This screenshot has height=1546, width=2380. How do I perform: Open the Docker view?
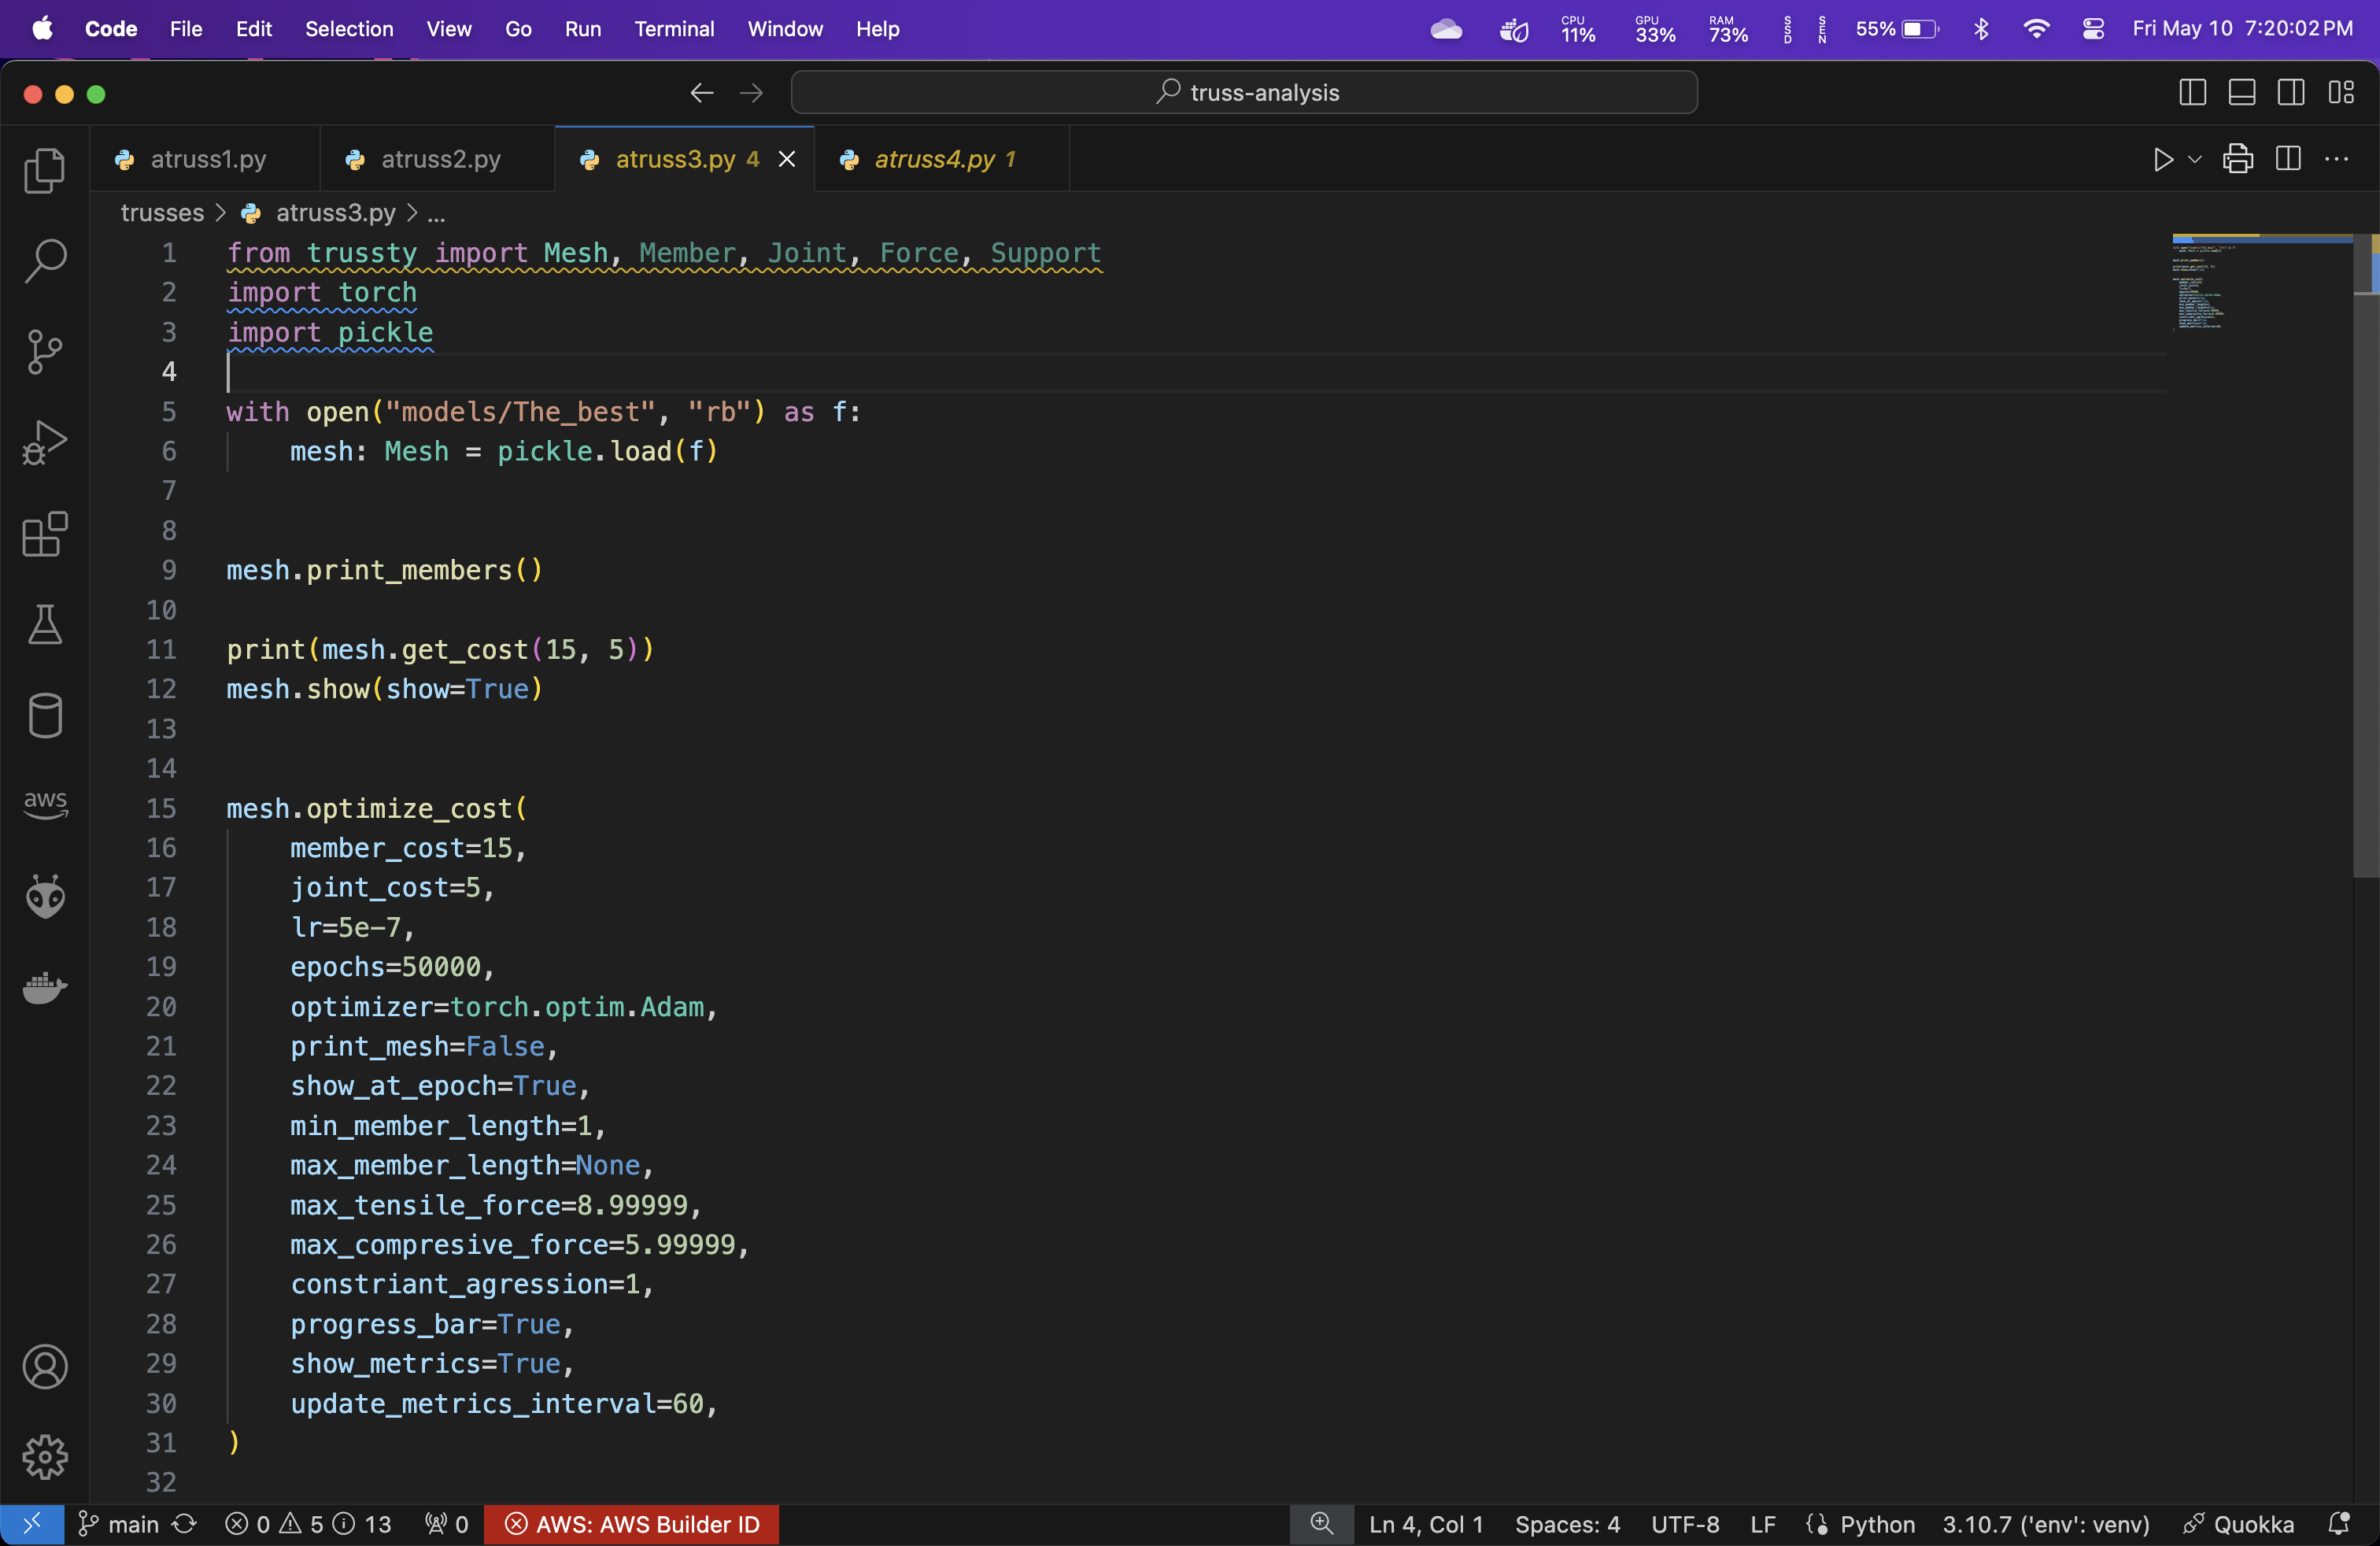pos(45,988)
